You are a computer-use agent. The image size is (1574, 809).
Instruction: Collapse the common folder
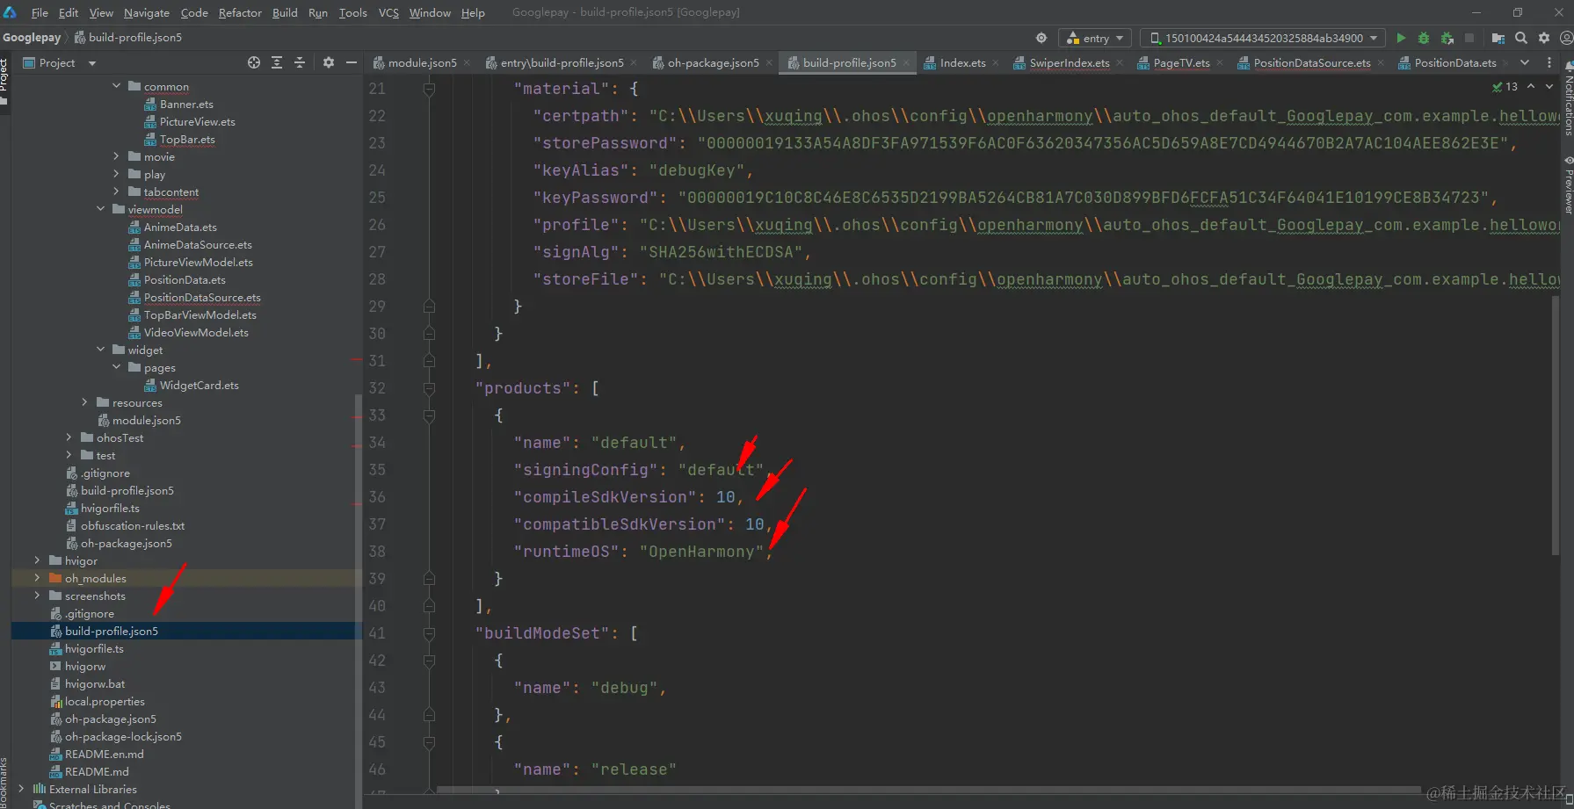(x=117, y=86)
